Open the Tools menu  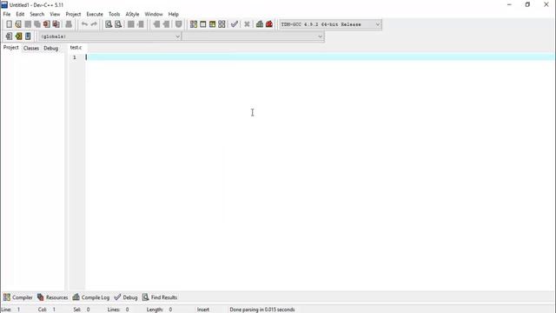[114, 14]
